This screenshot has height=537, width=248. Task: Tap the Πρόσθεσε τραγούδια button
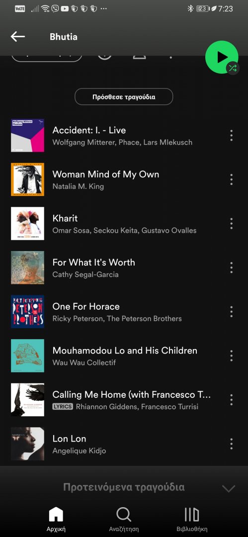[124, 97]
